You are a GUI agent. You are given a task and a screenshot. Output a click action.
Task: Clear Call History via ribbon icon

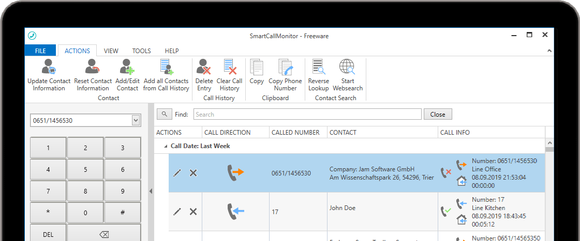tap(229, 67)
